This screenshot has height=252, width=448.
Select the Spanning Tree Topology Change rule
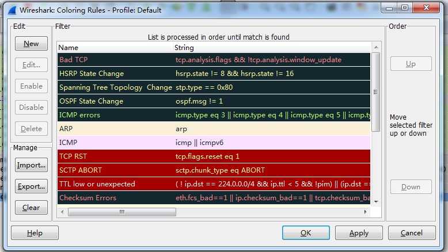[x=214, y=87]
